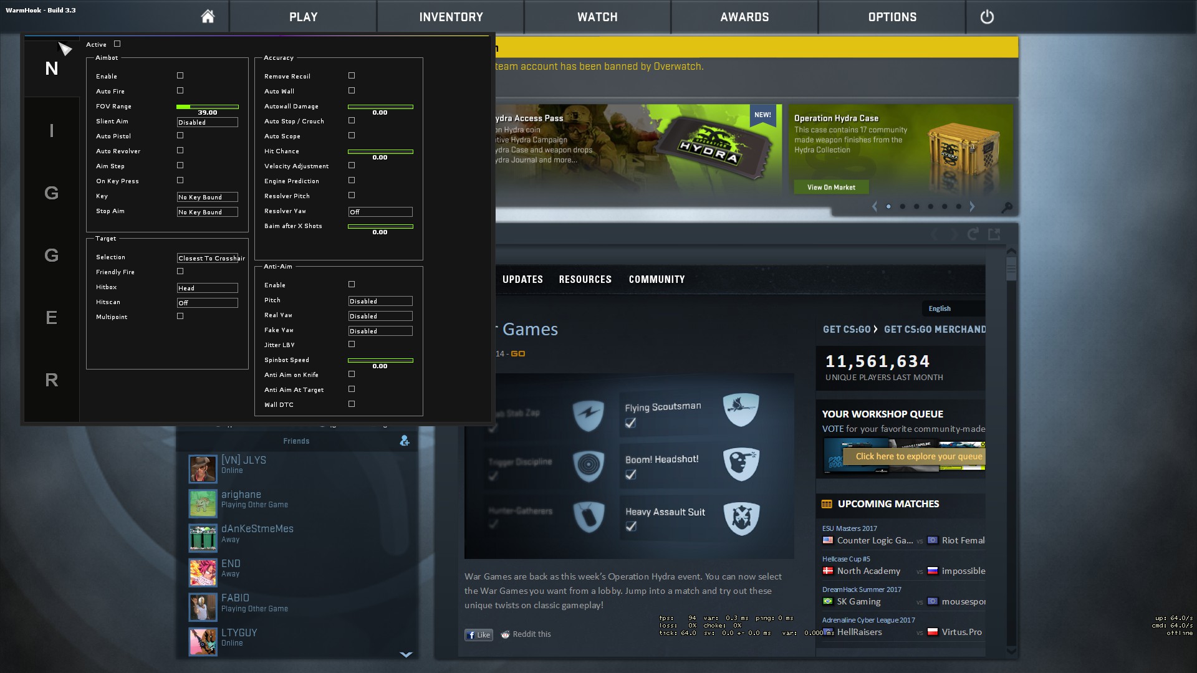Open LTYGUY friend avatar

tap(203, 642)
